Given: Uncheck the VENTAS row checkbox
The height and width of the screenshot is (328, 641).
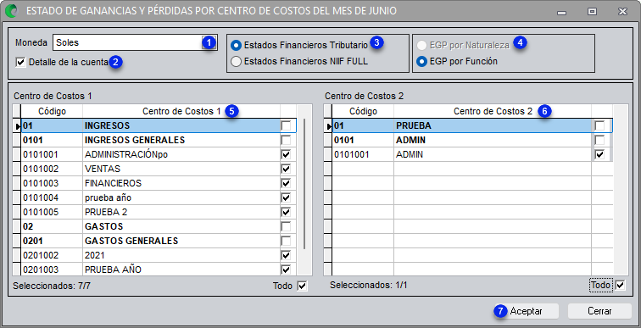Looking at the screenshot, I should coord(286,169).
